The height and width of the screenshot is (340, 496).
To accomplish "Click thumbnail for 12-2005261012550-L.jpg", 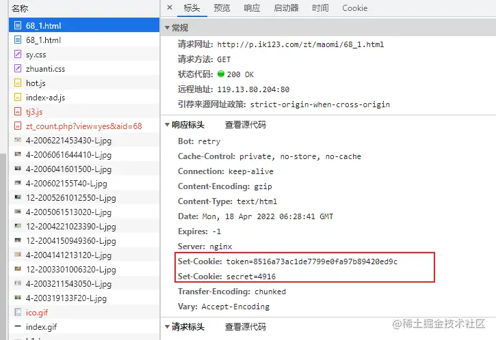I will tap(18, 197).
